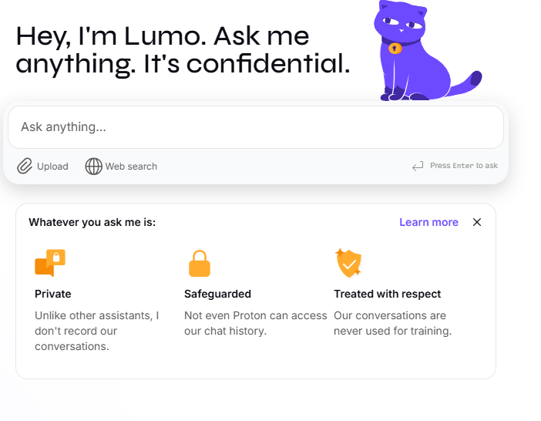Image resolution: width=541 pixels, height=421 pixels.
Task: Click the Hey, I'm Lumo headline
Action: tap(183, 50)
